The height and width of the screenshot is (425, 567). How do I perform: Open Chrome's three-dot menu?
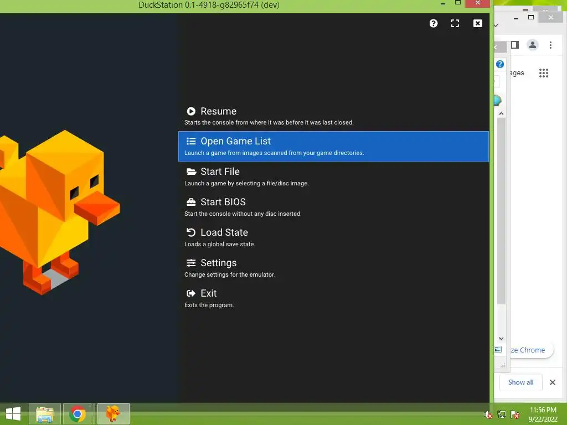550,45
